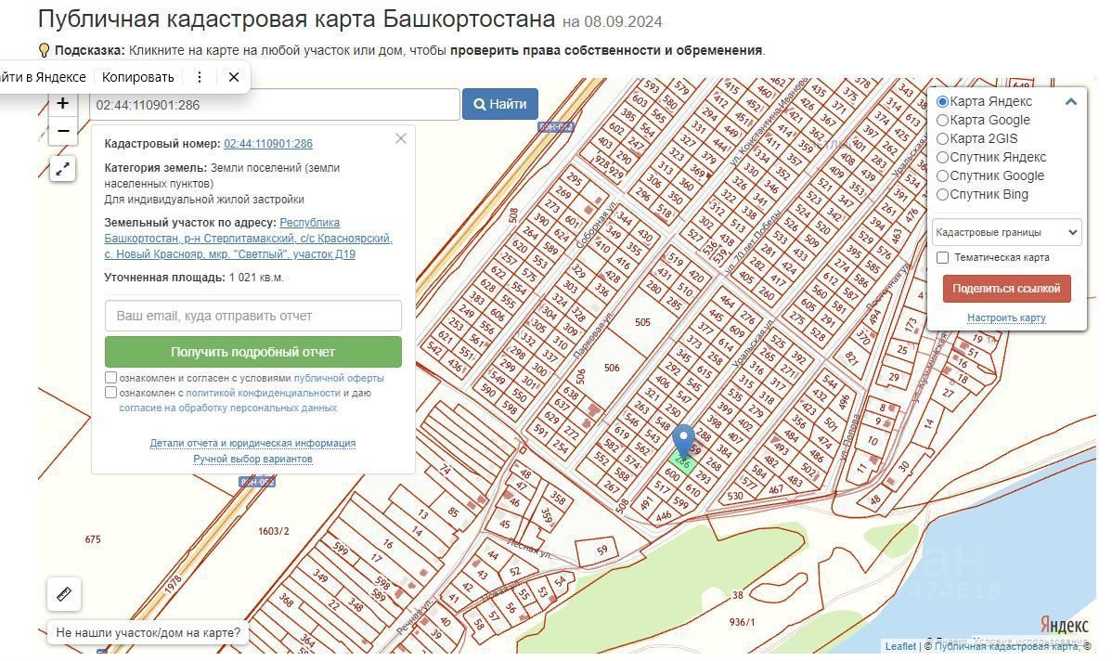Select parcel 506 on the map
1112x661 pixels.
click(612, 368)
